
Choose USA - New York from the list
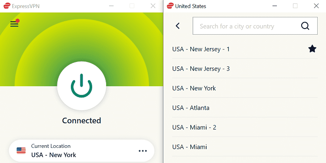pyautogui.click(x=245, y=88)
